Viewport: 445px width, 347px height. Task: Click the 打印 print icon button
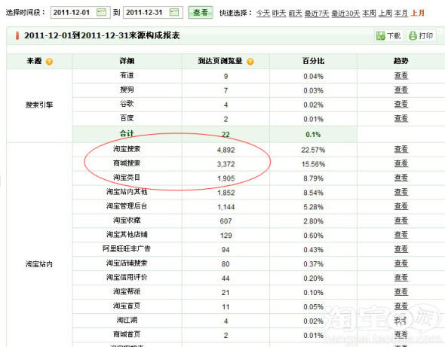tap(421, 35)
